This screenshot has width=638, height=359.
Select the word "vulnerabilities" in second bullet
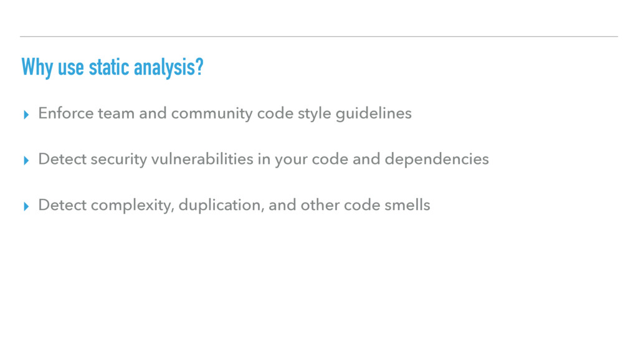202,159
